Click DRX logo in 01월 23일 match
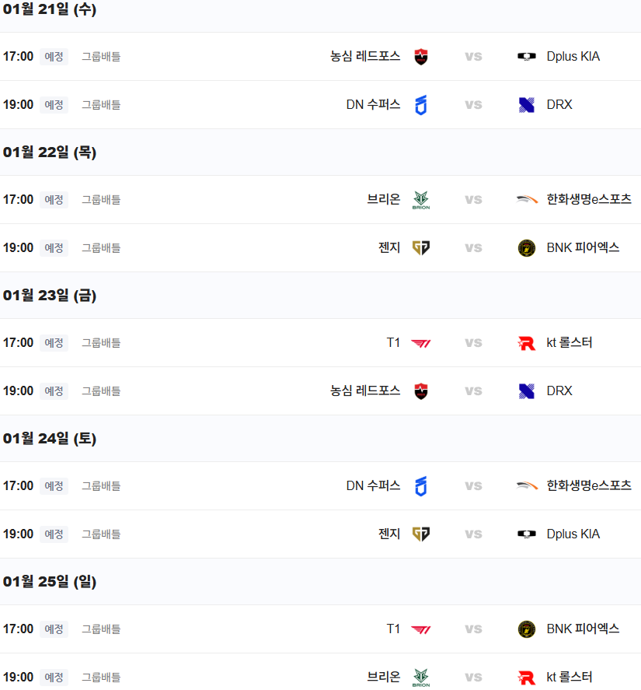This screenshot has height=690, width=641. pos(527,391)
